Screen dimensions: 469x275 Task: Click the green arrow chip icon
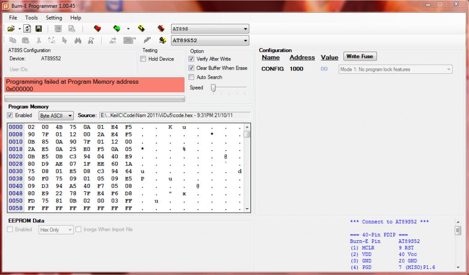(117, 29)
